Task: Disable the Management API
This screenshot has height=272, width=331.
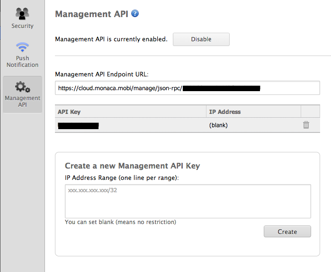Action: click(x=201, y=39)
